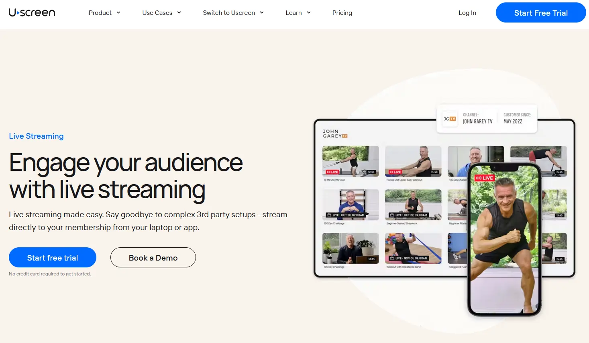This screenshot has height=343, width=589.
Task: Open the Use Cases dropdown
Action: pyautogui.click(x=161, y=12)
